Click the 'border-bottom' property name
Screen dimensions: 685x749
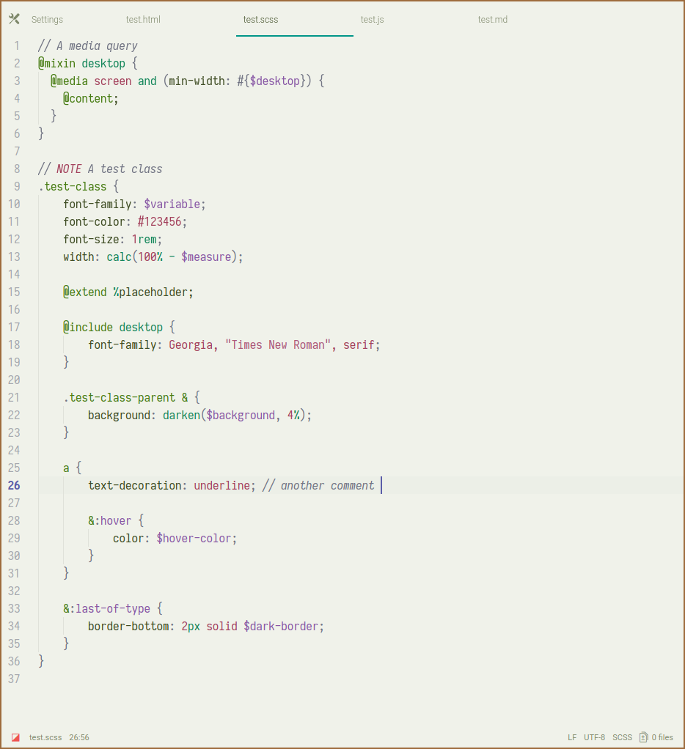[128, 626]
